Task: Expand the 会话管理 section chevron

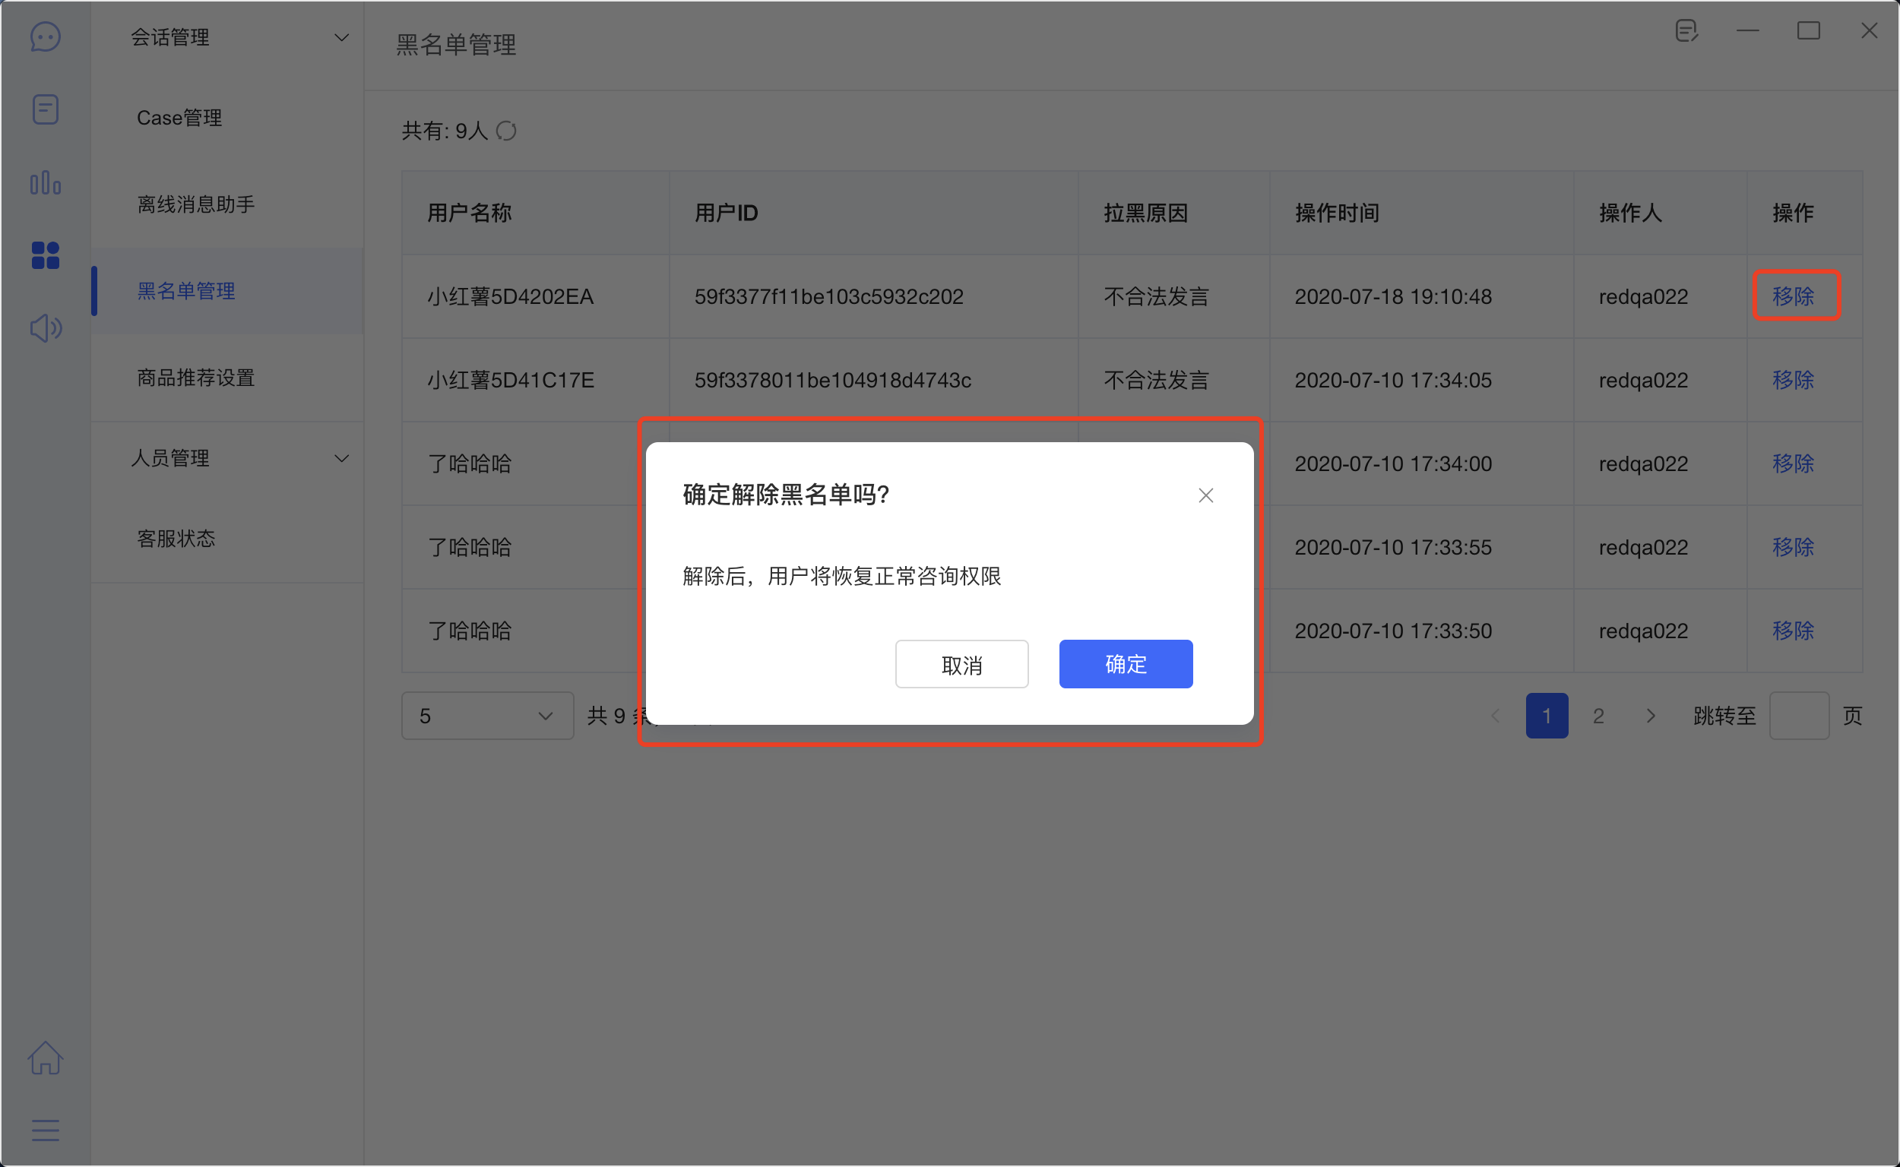Action: (x=341, y=37)
